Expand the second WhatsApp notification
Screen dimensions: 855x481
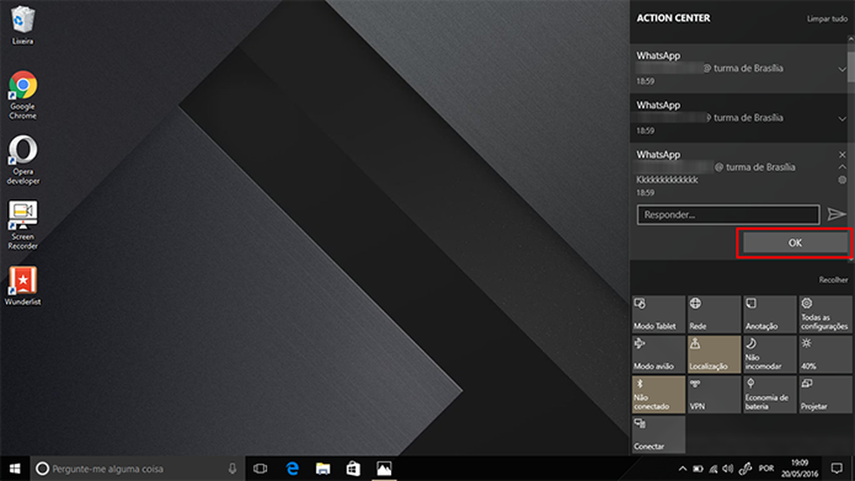tap(842, 119)
